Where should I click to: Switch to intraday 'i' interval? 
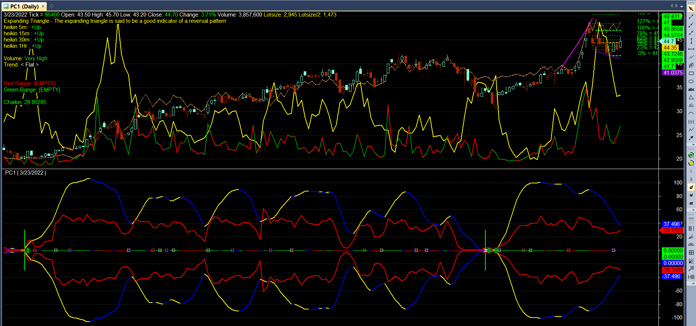point(691,171)
